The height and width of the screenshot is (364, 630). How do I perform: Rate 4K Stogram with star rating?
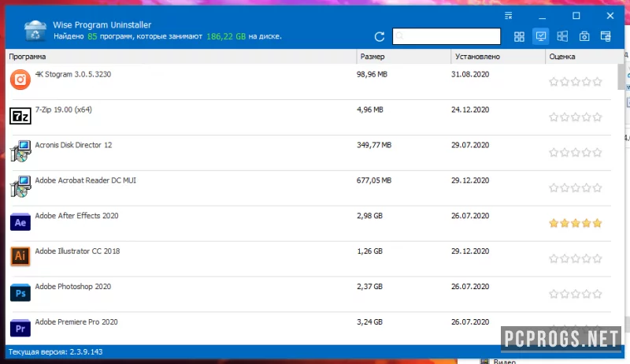coord(576,82)
